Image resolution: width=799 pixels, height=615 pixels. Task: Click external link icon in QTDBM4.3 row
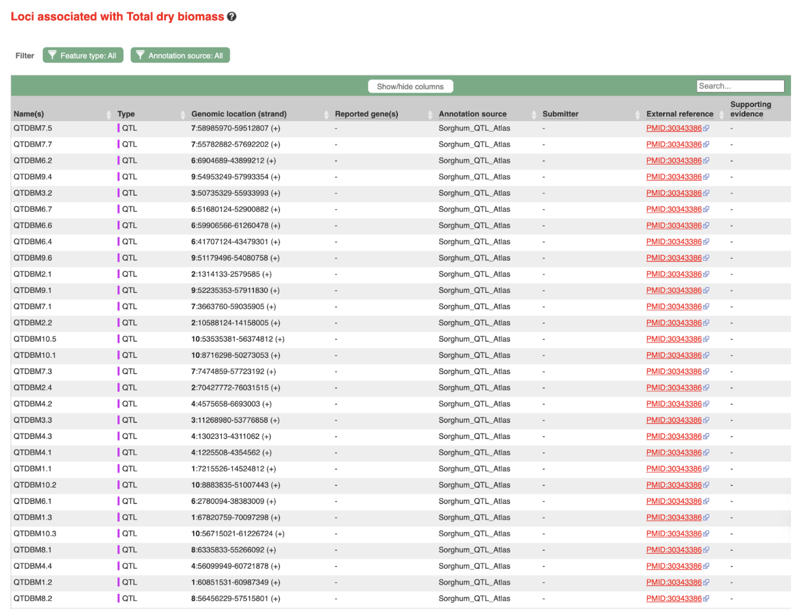pos(706,436)
